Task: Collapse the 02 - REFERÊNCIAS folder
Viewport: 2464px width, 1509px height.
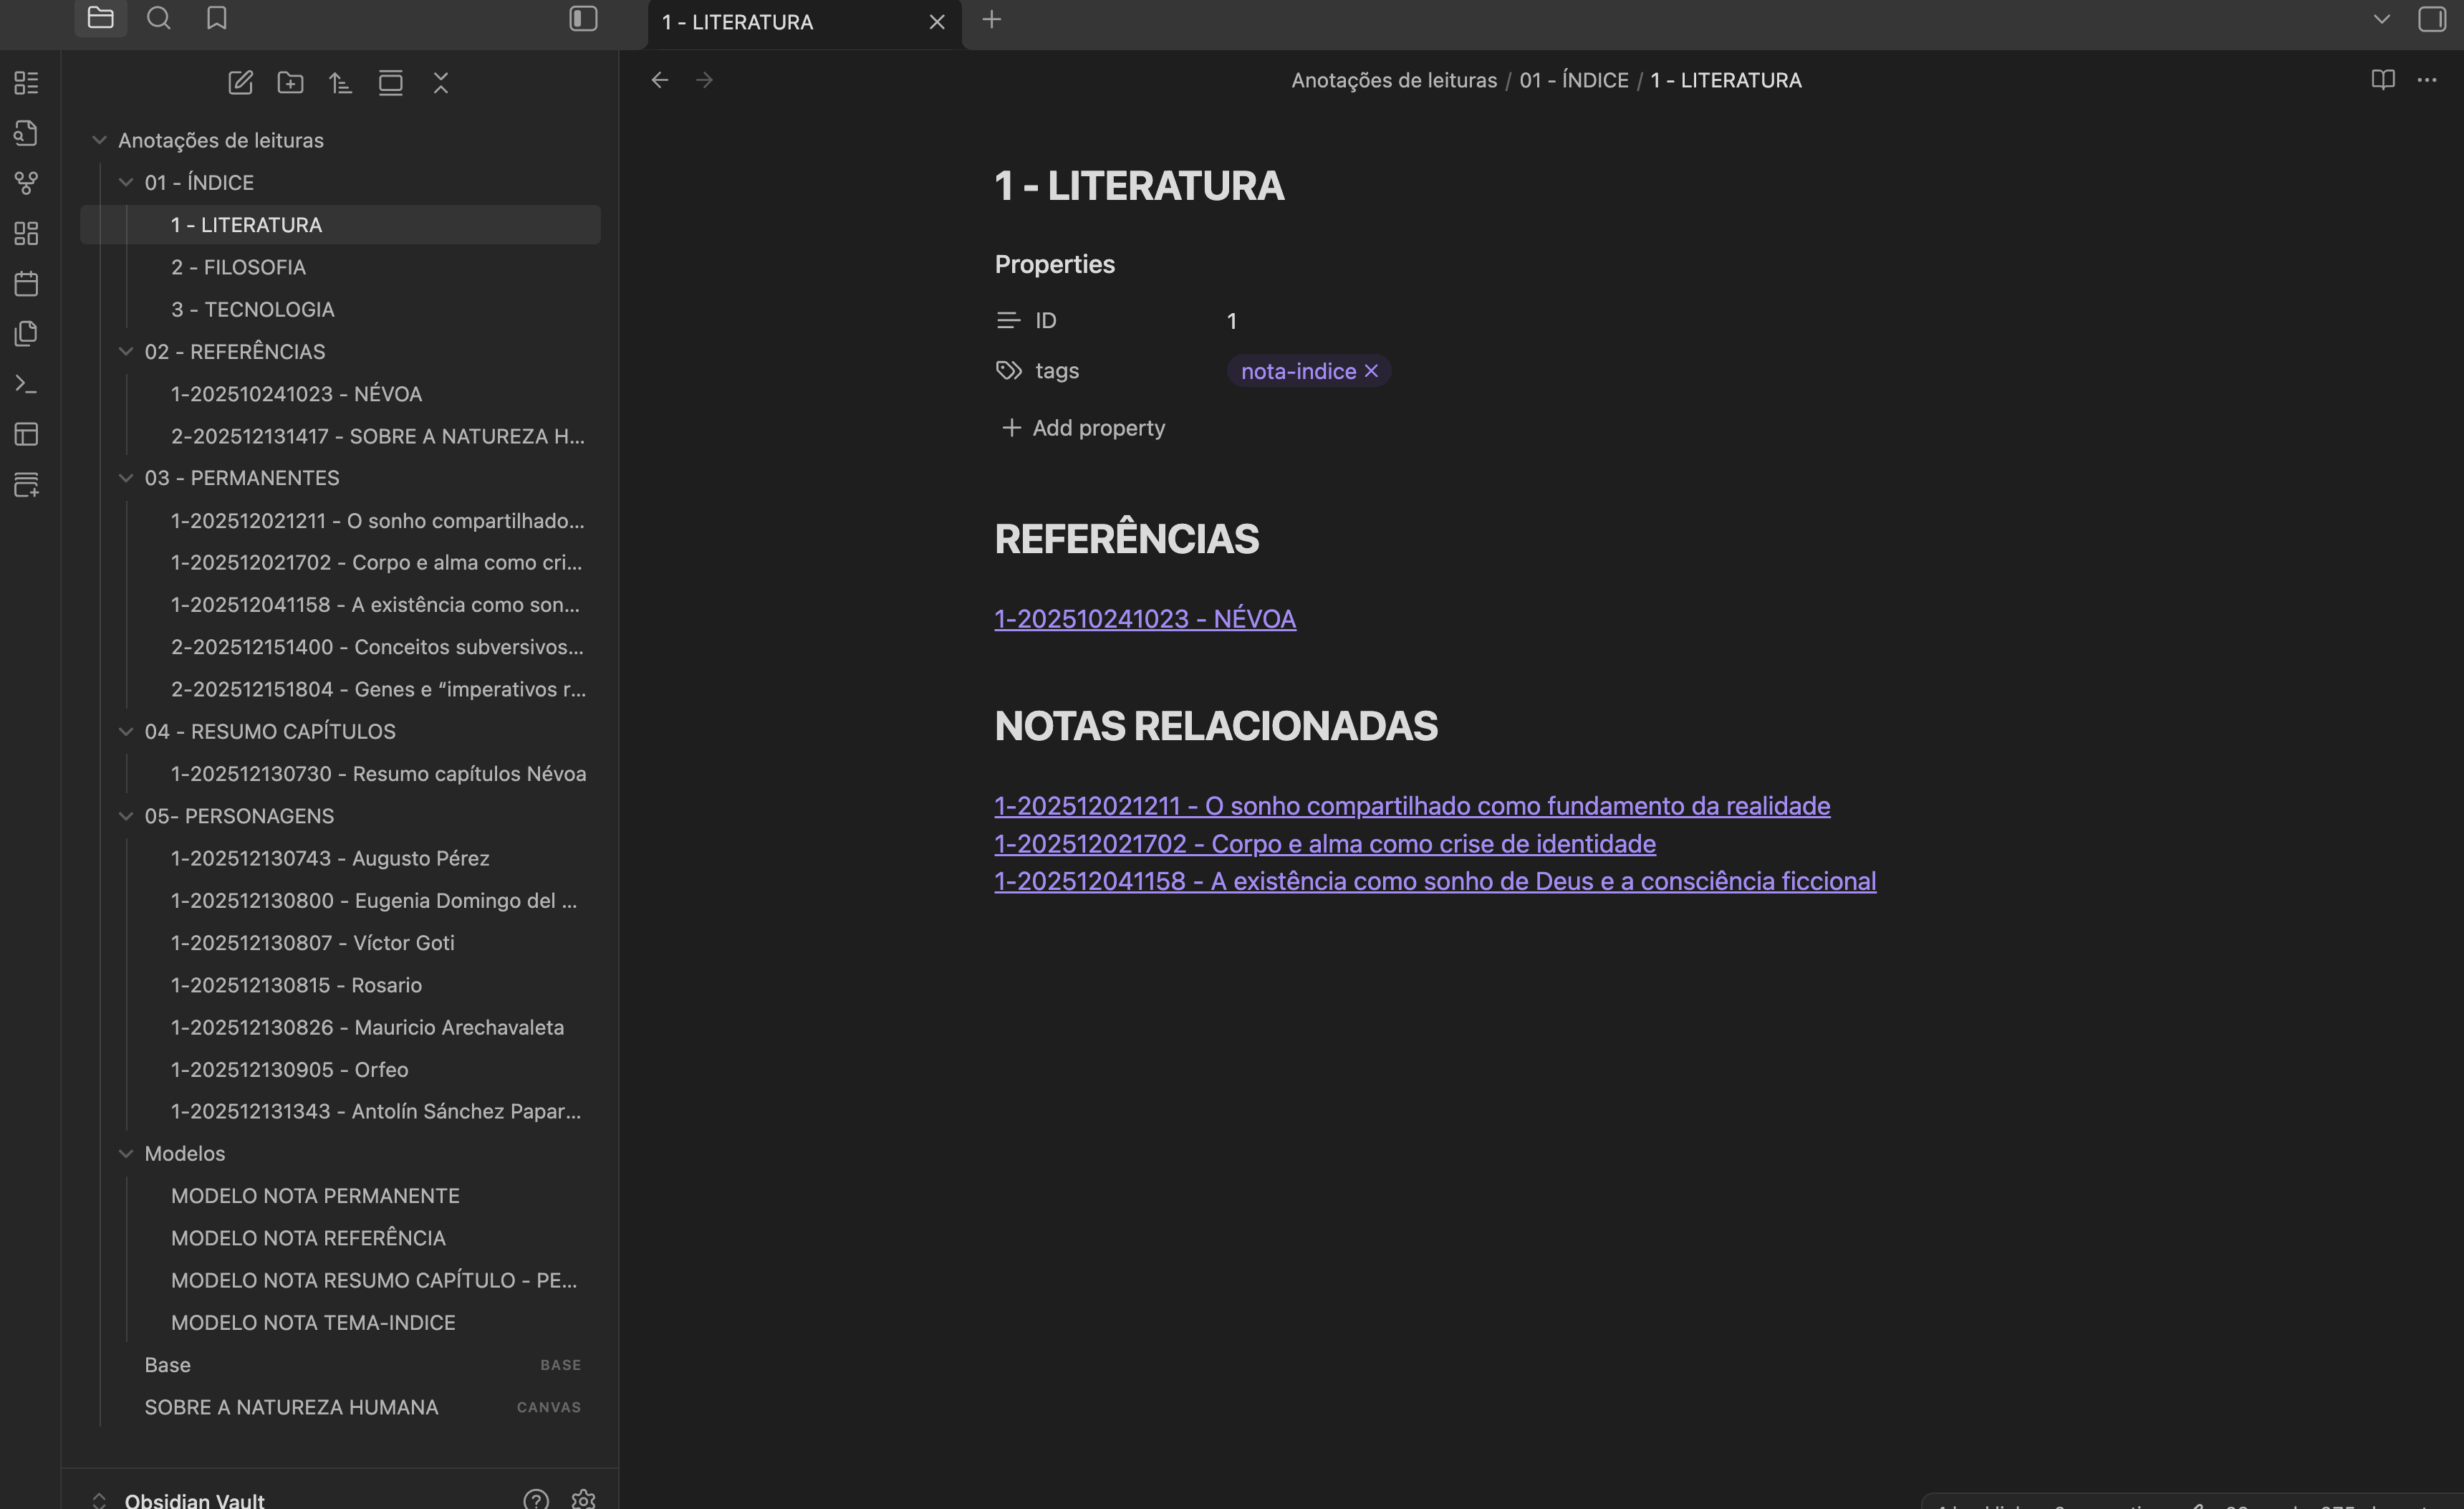Action: [126, 351]
